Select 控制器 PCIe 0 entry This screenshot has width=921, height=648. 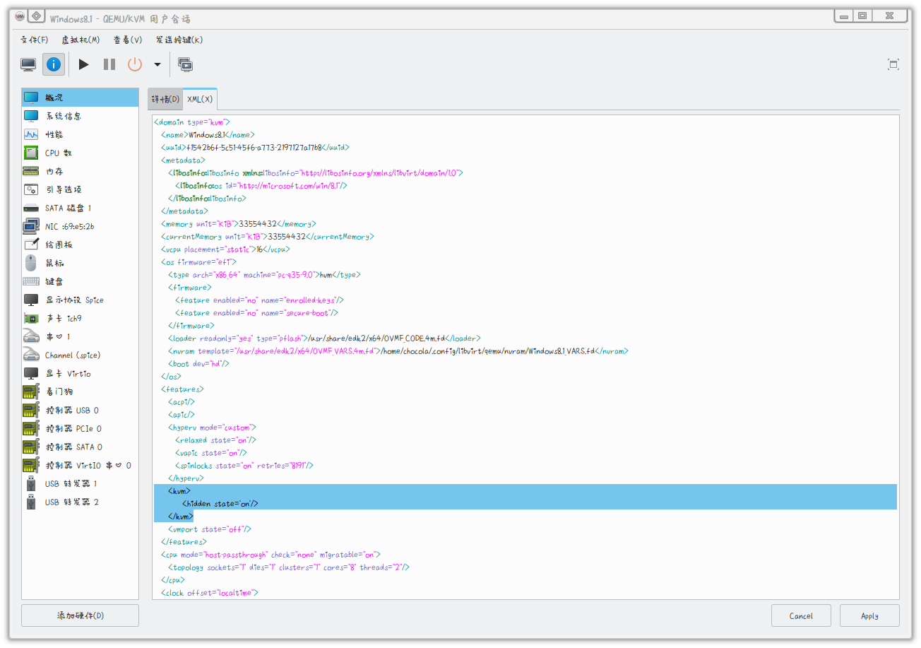(80, 428)
